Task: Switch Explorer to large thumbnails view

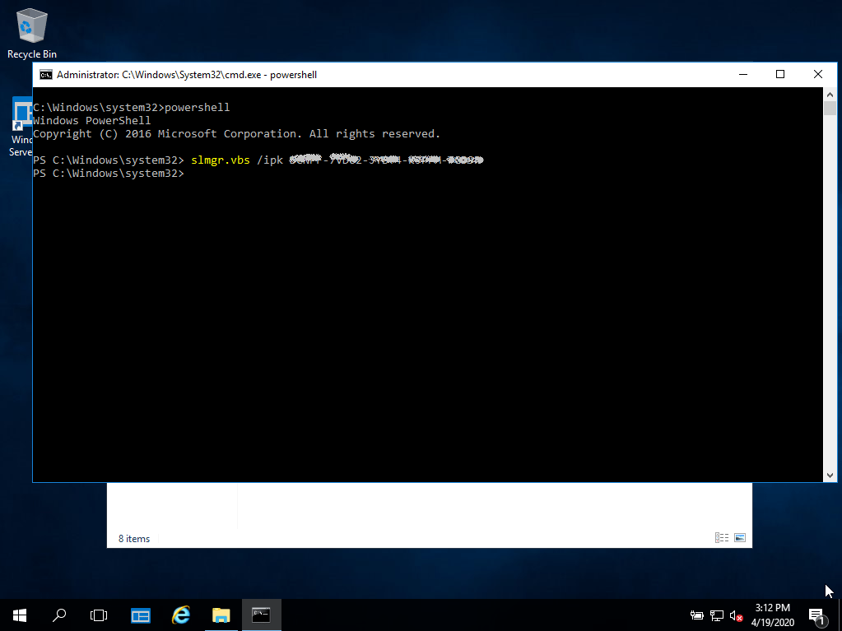Action: (x=740, y=538)
